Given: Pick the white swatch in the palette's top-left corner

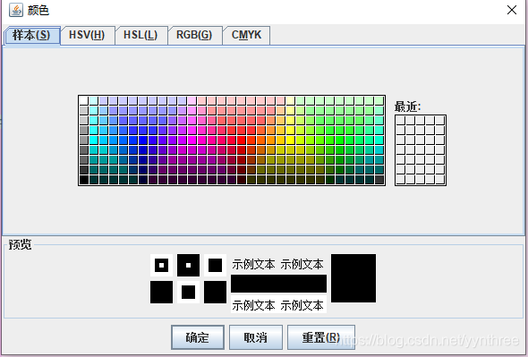Looking at the screenshot, I should 84,100.
